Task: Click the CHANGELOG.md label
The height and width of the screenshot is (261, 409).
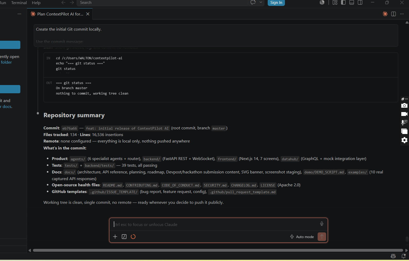Action: pyautogui.click(x=243, y=185)
